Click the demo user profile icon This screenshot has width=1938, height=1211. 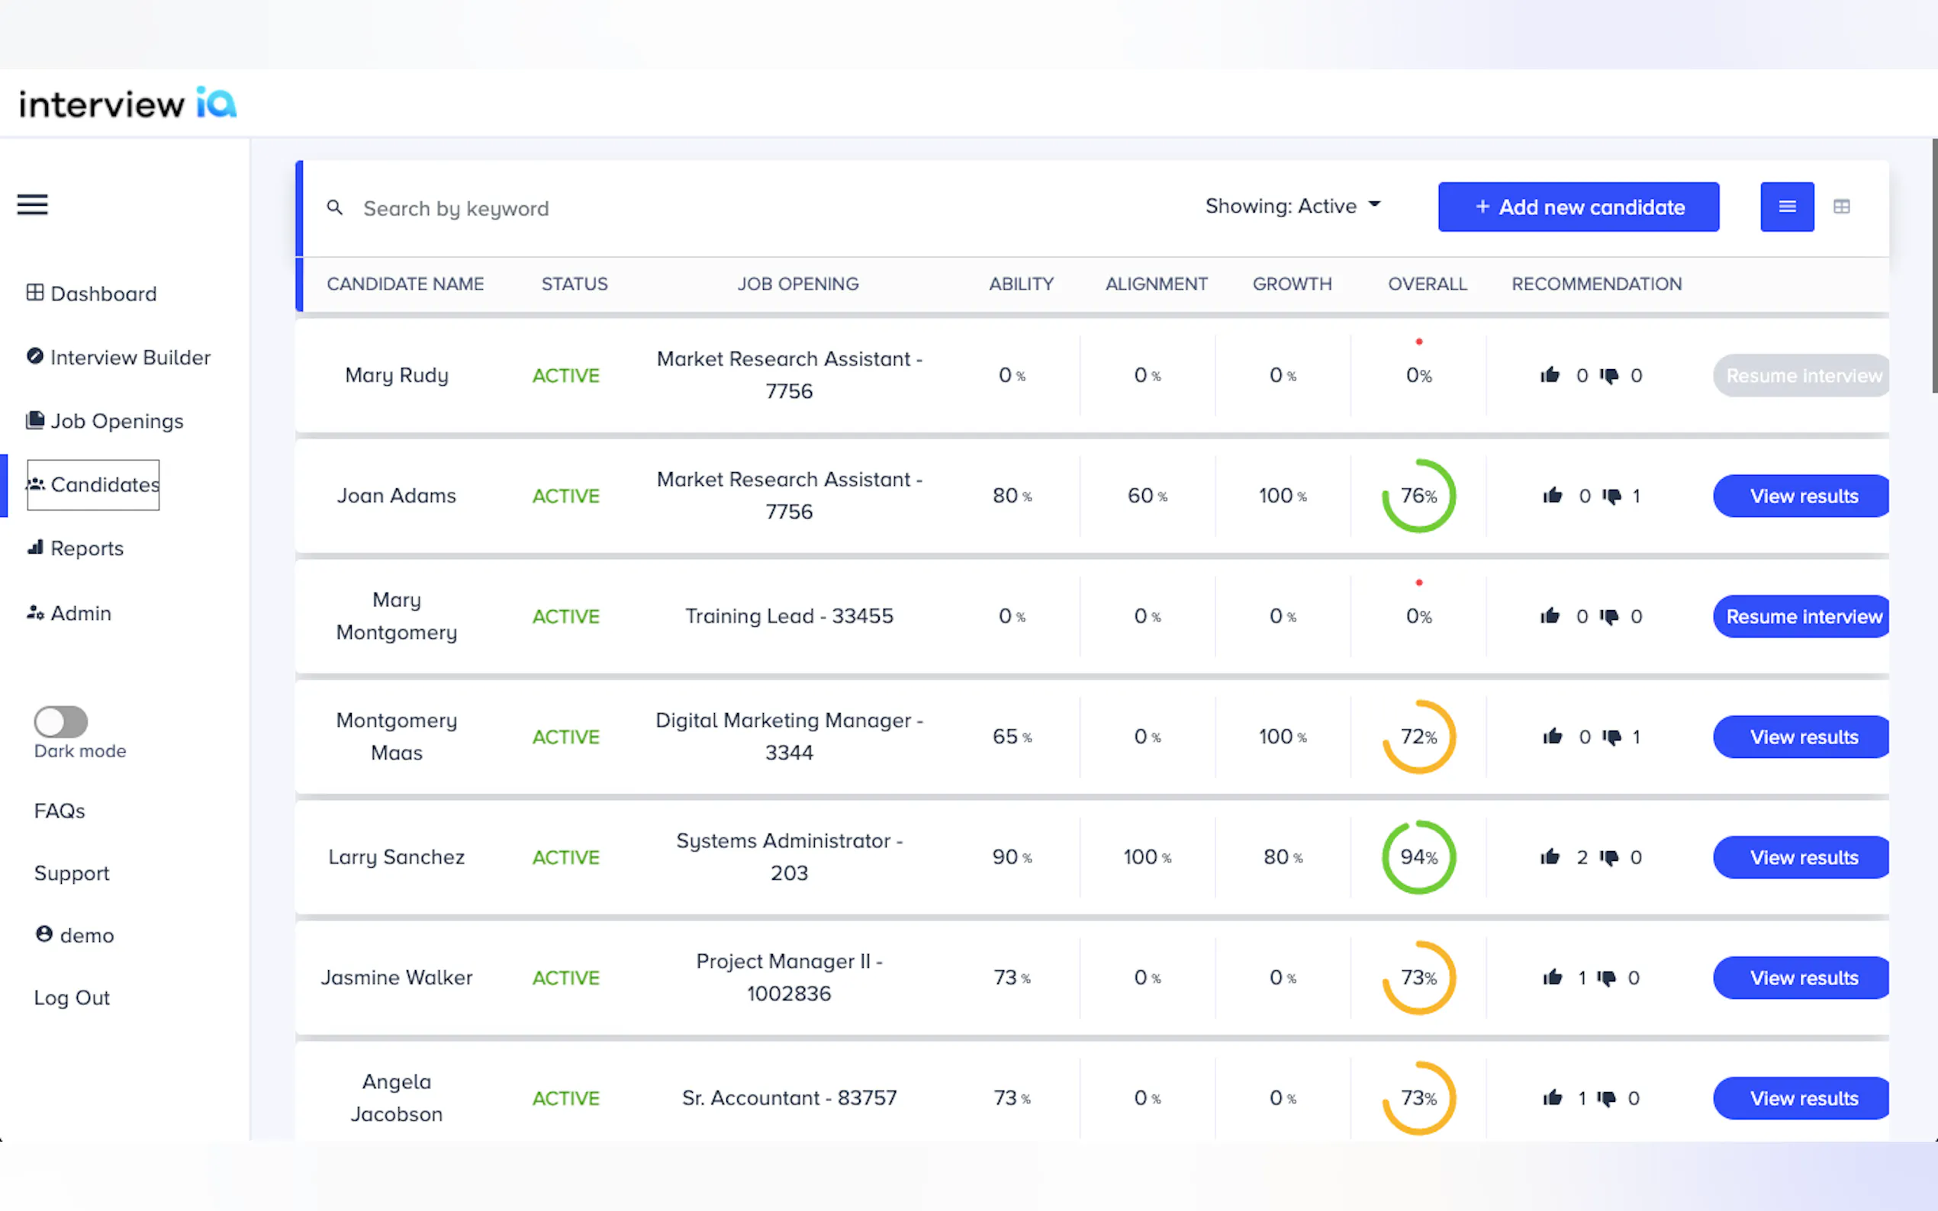pyautogui.click(x=44, y=935)
